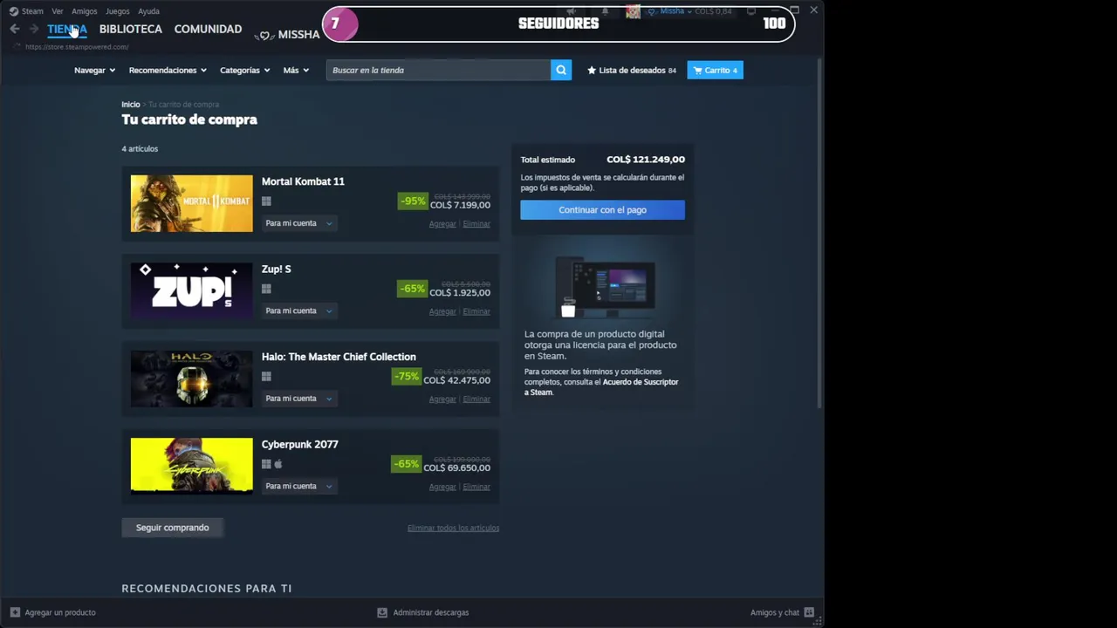Click Eliminar for Zup! S

point(476,311)
